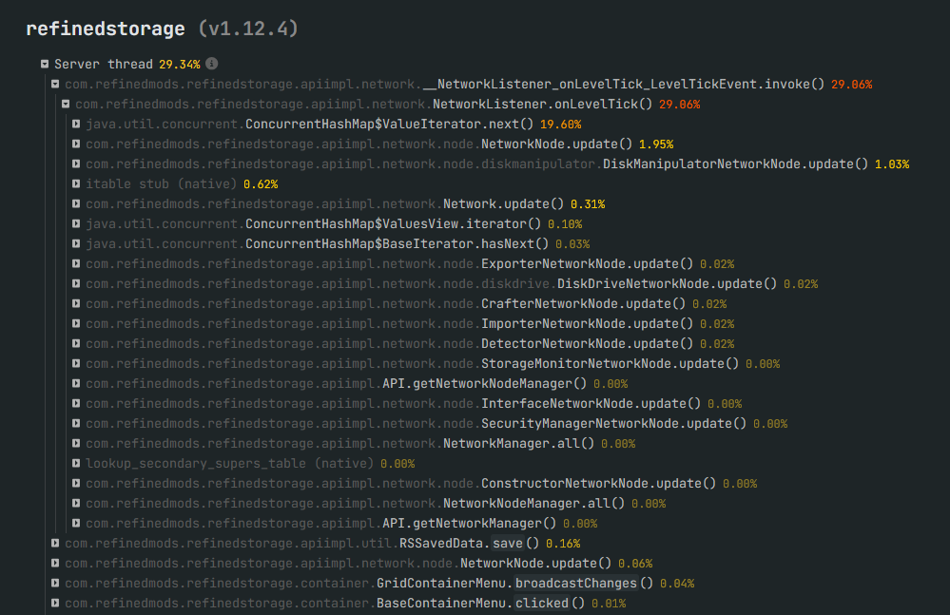Expand Network.update() 0.31% row
The image size is (950, 615).
click(x=76, y=204)
